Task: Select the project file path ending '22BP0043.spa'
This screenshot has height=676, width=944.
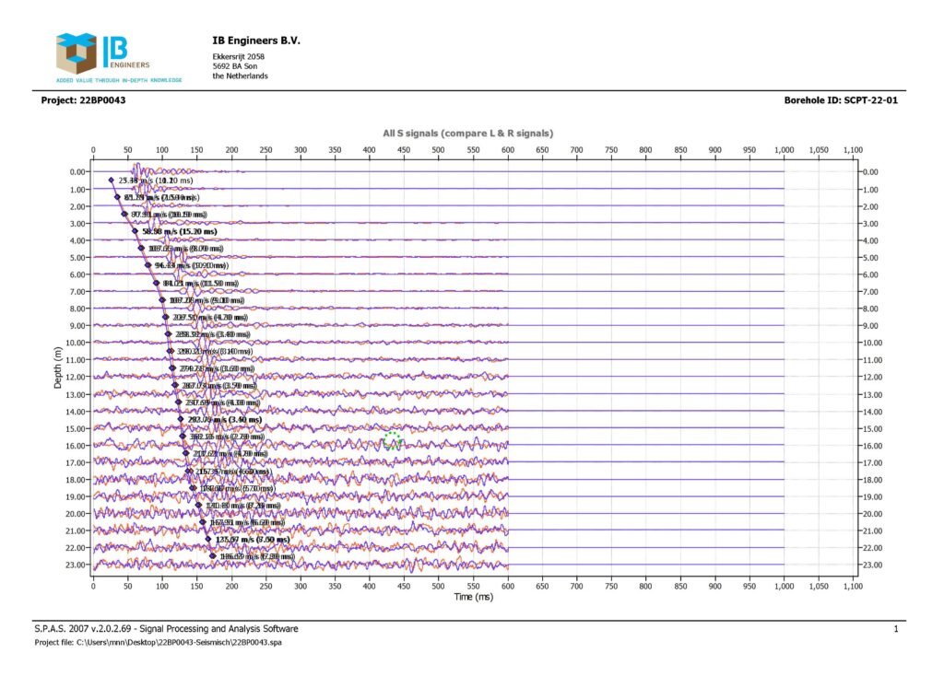Action: 158,642
